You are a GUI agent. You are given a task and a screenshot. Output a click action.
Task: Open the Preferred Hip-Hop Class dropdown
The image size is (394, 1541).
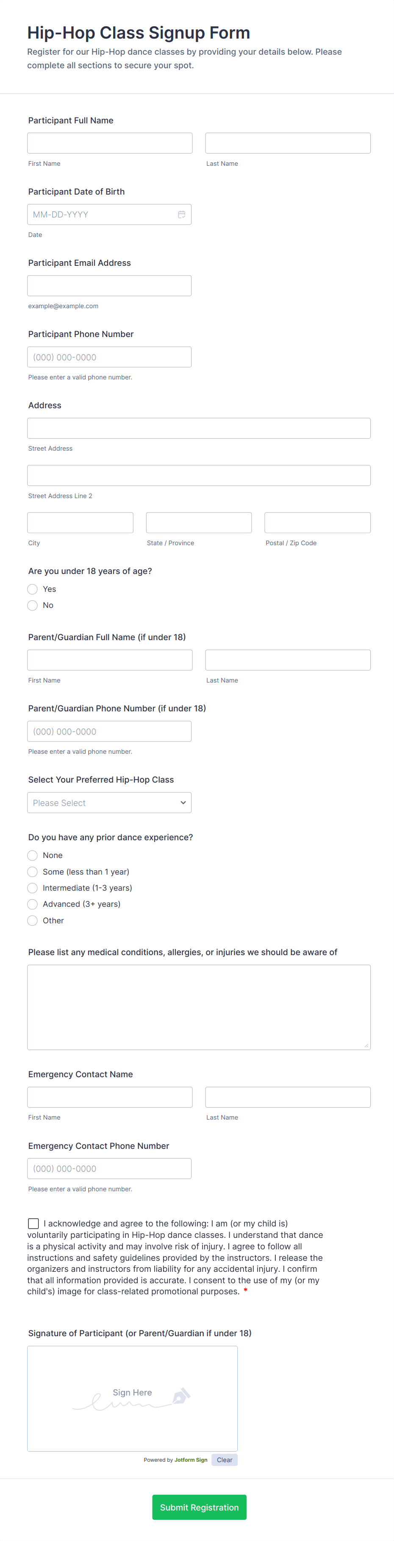tap(109, 803)
